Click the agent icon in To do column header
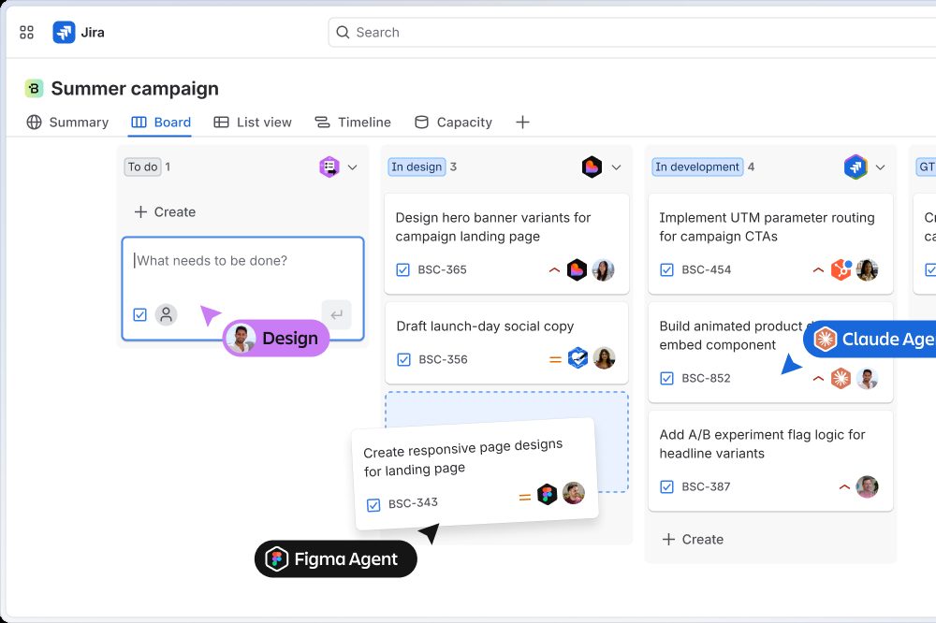 329,167
